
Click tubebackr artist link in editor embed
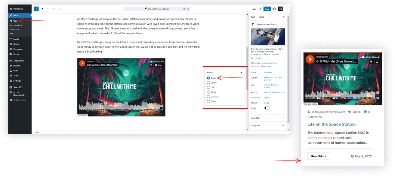point(92,61)
